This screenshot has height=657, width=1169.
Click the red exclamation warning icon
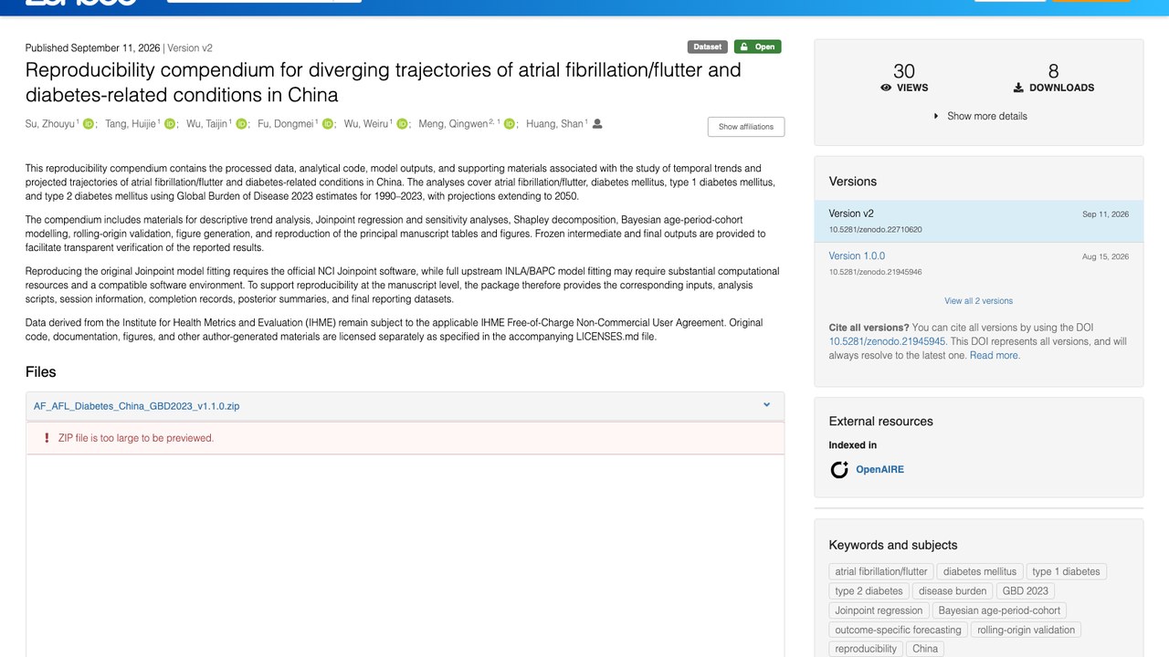(x=47, y=438)
